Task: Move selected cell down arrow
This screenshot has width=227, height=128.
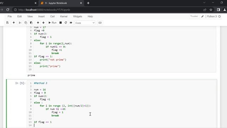Action: tap(43, 23)
